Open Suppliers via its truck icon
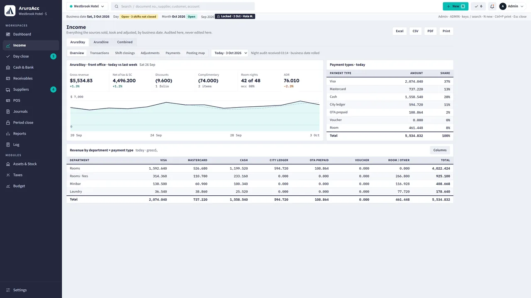 (8, 89)
